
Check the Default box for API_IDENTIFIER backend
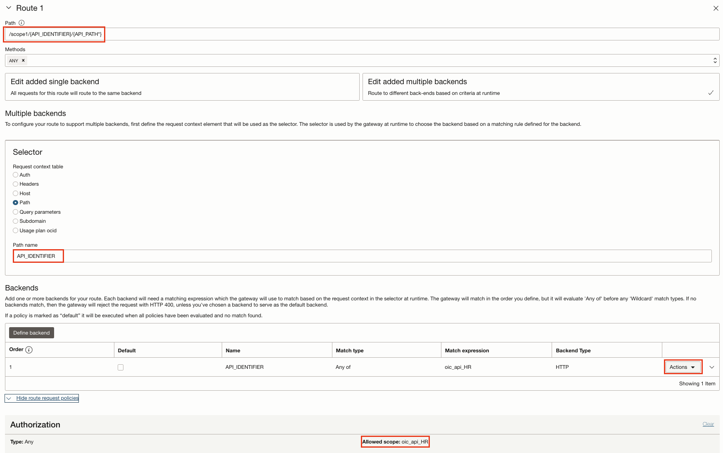pyautogui.click(x=121, y=367)
